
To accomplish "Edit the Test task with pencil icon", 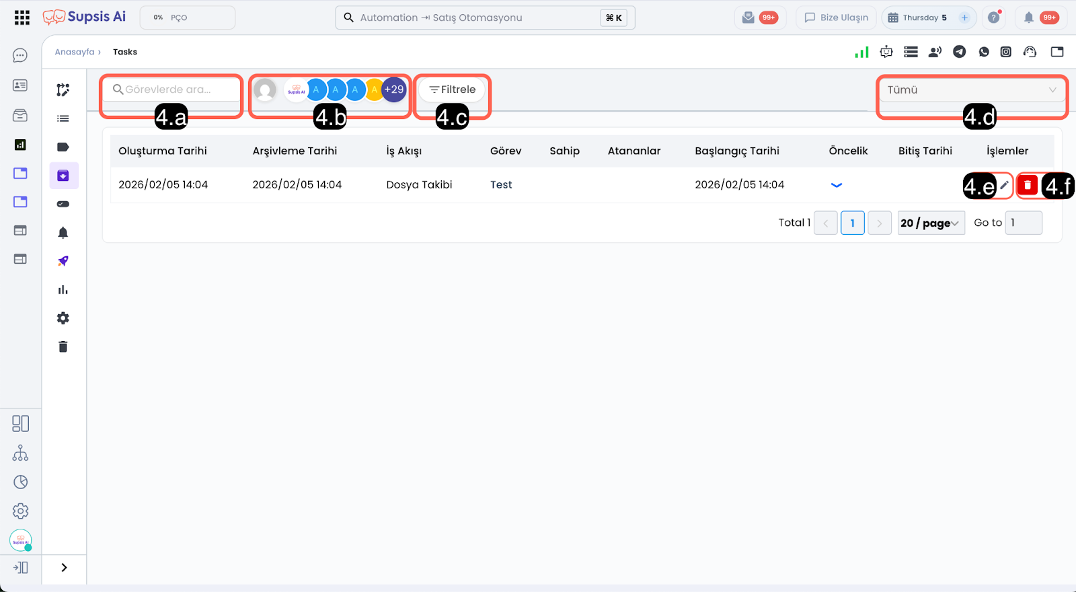I will pyautogui.click(x=1004, y=185).
